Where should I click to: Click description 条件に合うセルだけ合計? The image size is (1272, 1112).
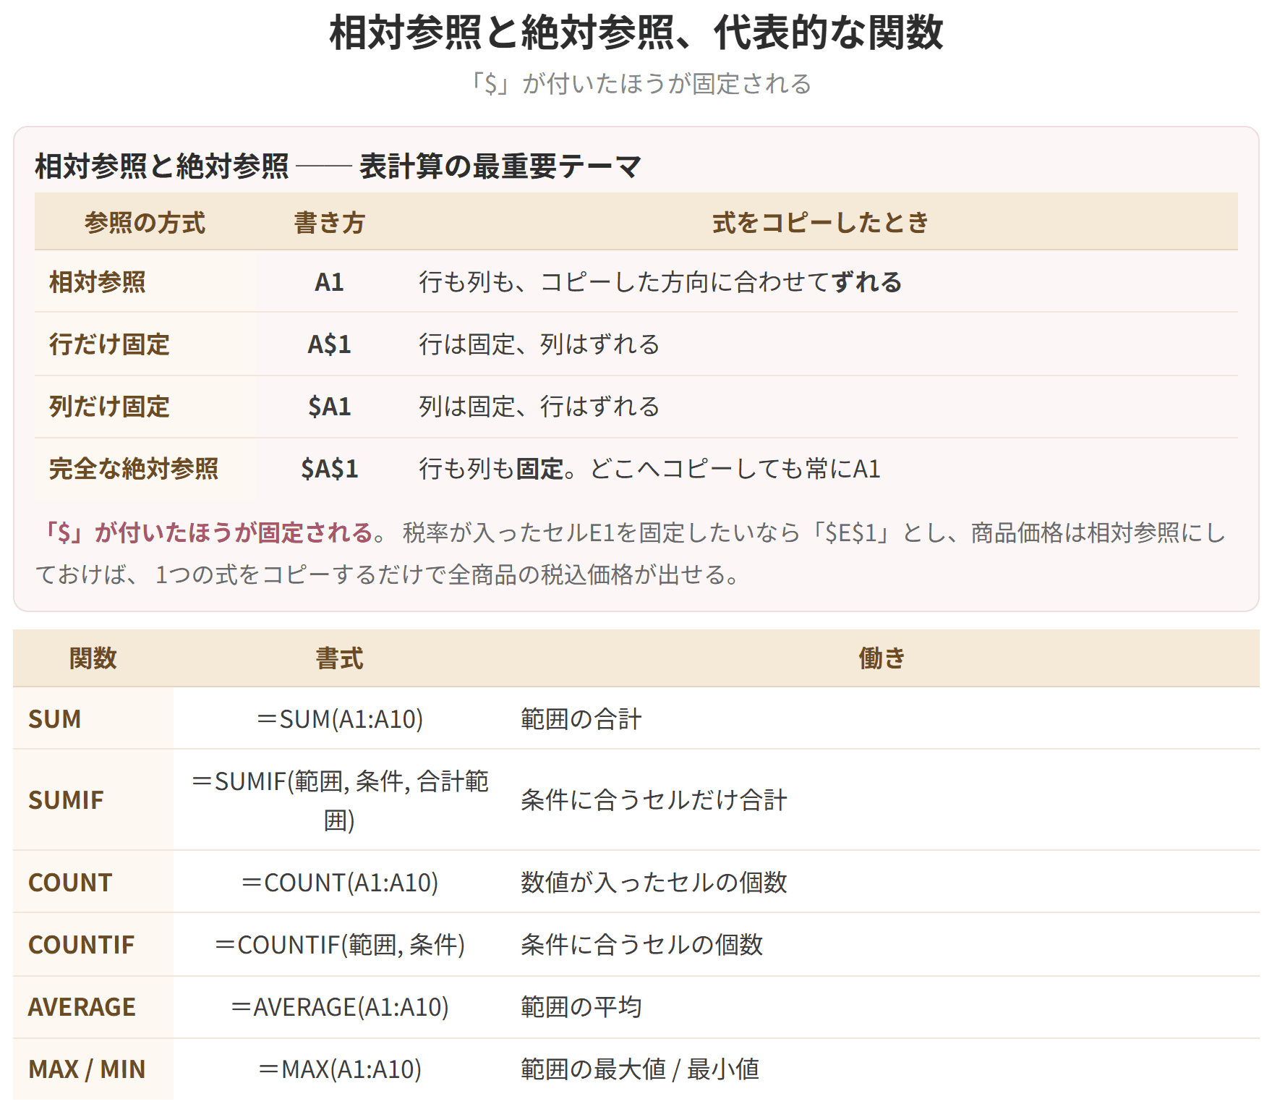point(654,800)
